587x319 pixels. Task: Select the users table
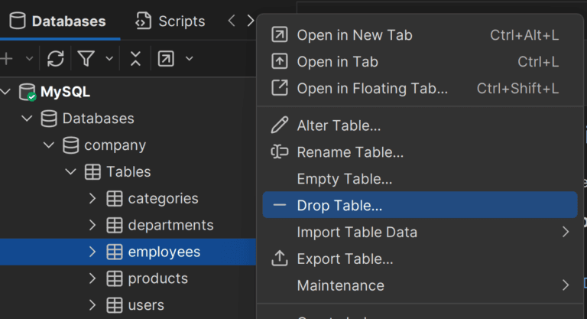[146, 305]
